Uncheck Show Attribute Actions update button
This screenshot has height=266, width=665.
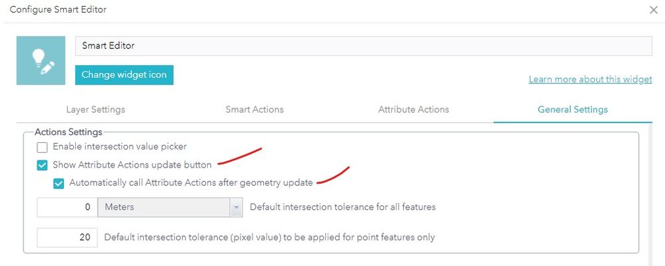tap(43, 166)
